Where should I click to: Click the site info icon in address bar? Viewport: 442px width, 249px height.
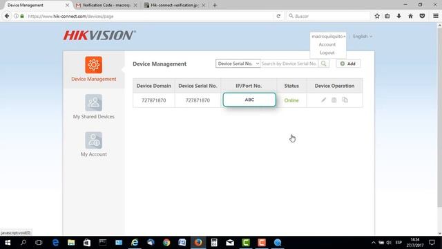pos(16,16)
